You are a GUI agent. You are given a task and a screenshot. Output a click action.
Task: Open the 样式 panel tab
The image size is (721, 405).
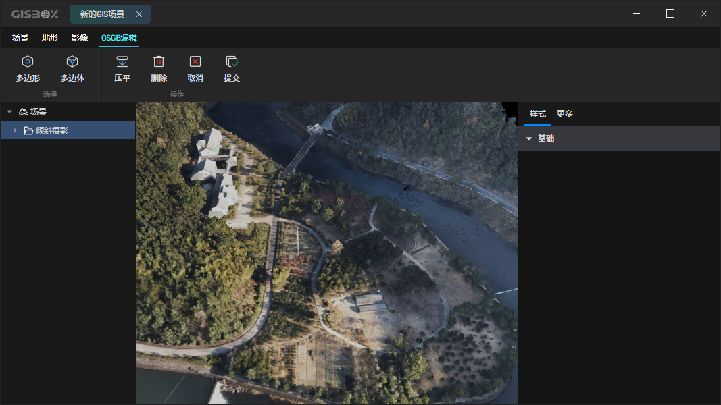point(537,114)
